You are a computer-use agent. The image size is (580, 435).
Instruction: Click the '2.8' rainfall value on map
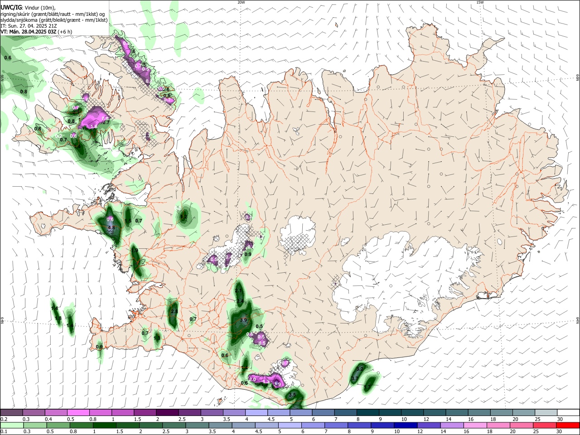coord(174,312)
